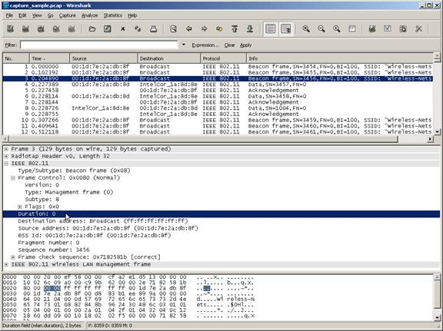Click hex pane scroll down arrow
Screen dimensions: 443x331
[437, 318]
